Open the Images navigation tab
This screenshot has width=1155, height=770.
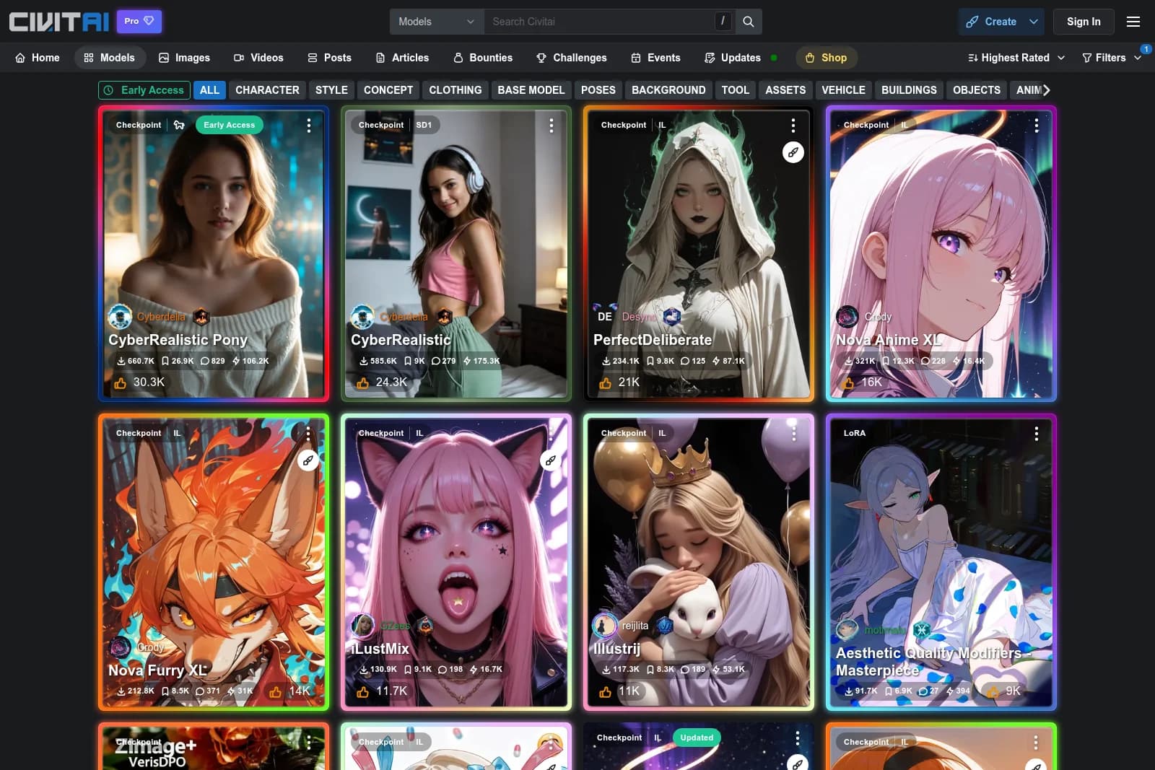pyautogui.click(x=185, y=58)
